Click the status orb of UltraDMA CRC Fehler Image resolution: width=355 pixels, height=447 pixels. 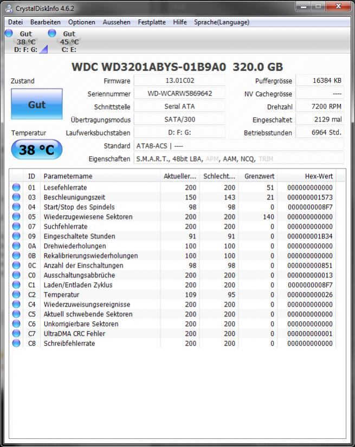(x=16, y=333)
